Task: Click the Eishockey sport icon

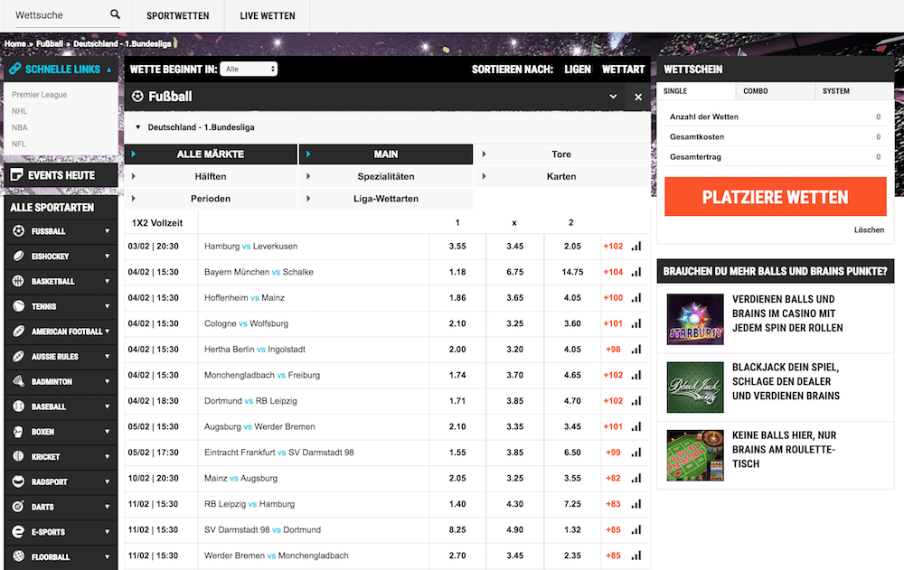Action: (18, 257)
